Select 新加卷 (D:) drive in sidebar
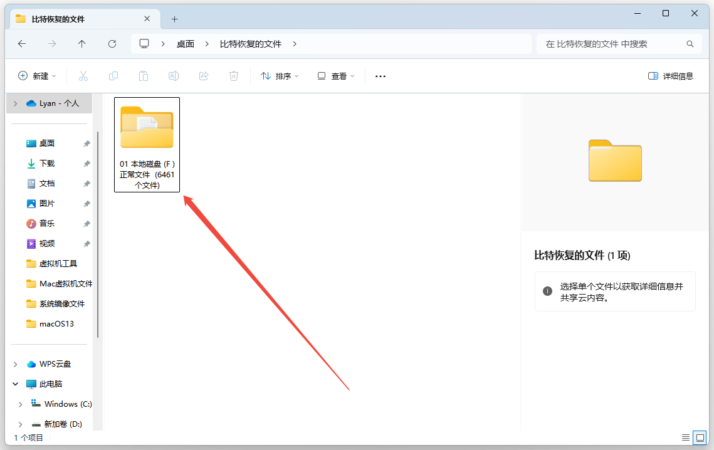714x450 pixels. 57,424
